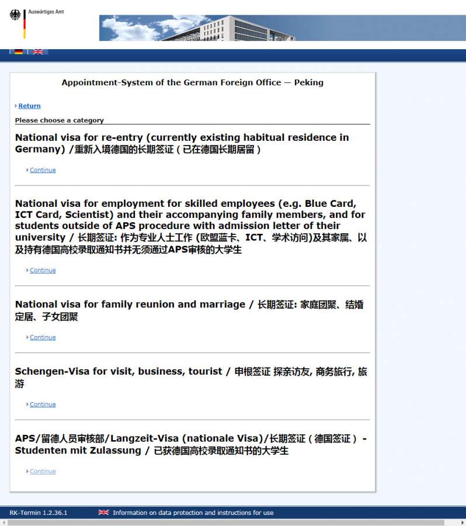466x526 pixels.
Task: Continue with skilled employees employment visa
Action: click(x=43, y=271)
